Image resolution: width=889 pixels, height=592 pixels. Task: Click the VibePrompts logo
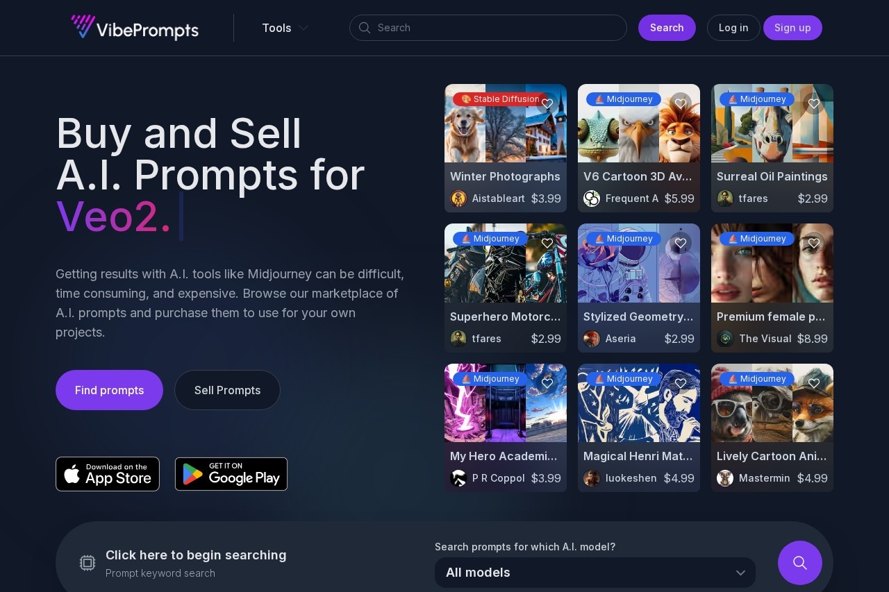pos(135,28)
